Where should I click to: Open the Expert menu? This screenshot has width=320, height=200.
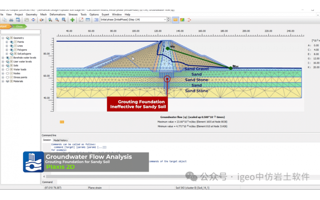coord(105,14)
